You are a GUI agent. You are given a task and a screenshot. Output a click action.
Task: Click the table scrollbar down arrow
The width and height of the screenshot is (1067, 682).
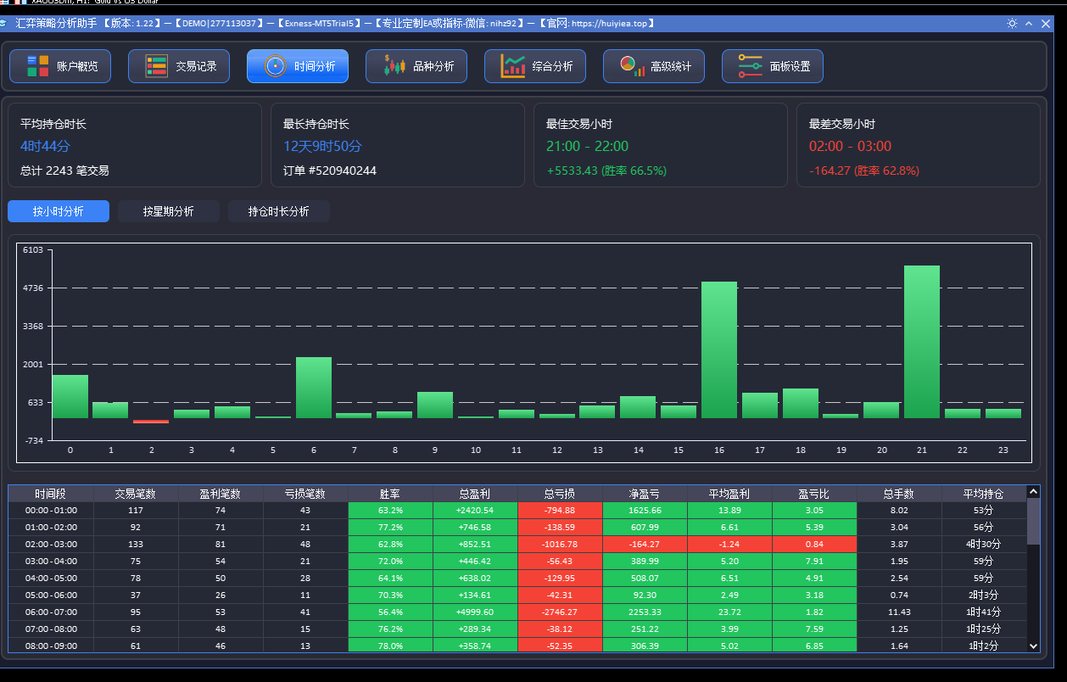point(1033,646)
